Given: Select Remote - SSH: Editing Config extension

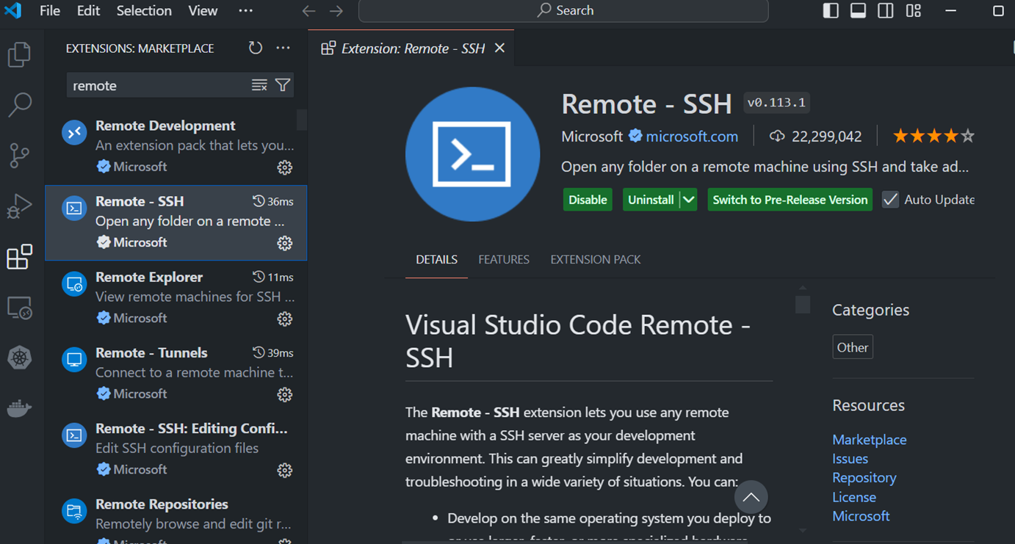Looking at the screenshot, I should 176,449.
